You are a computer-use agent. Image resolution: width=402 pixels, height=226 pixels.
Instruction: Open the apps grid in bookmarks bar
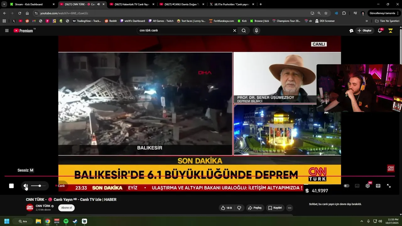point(4,21)
